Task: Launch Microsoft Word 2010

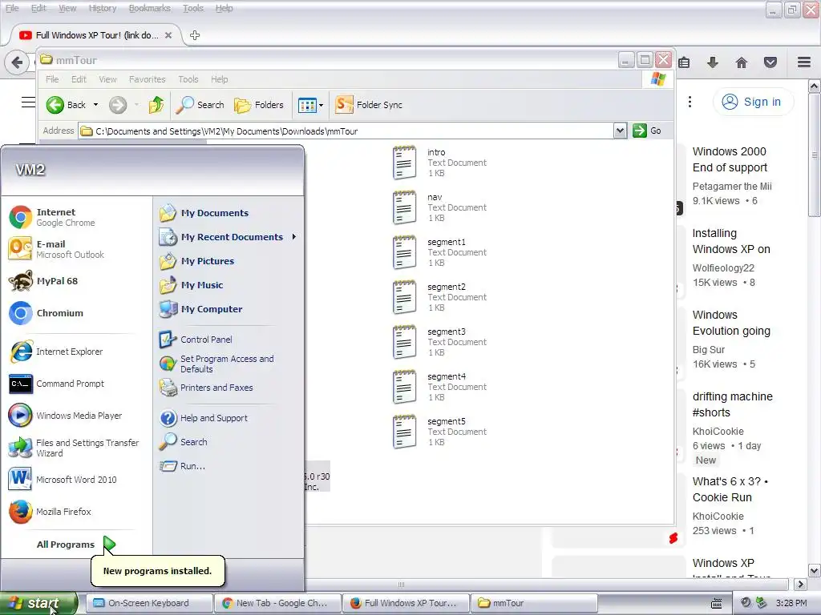Action: pos(63,480)
